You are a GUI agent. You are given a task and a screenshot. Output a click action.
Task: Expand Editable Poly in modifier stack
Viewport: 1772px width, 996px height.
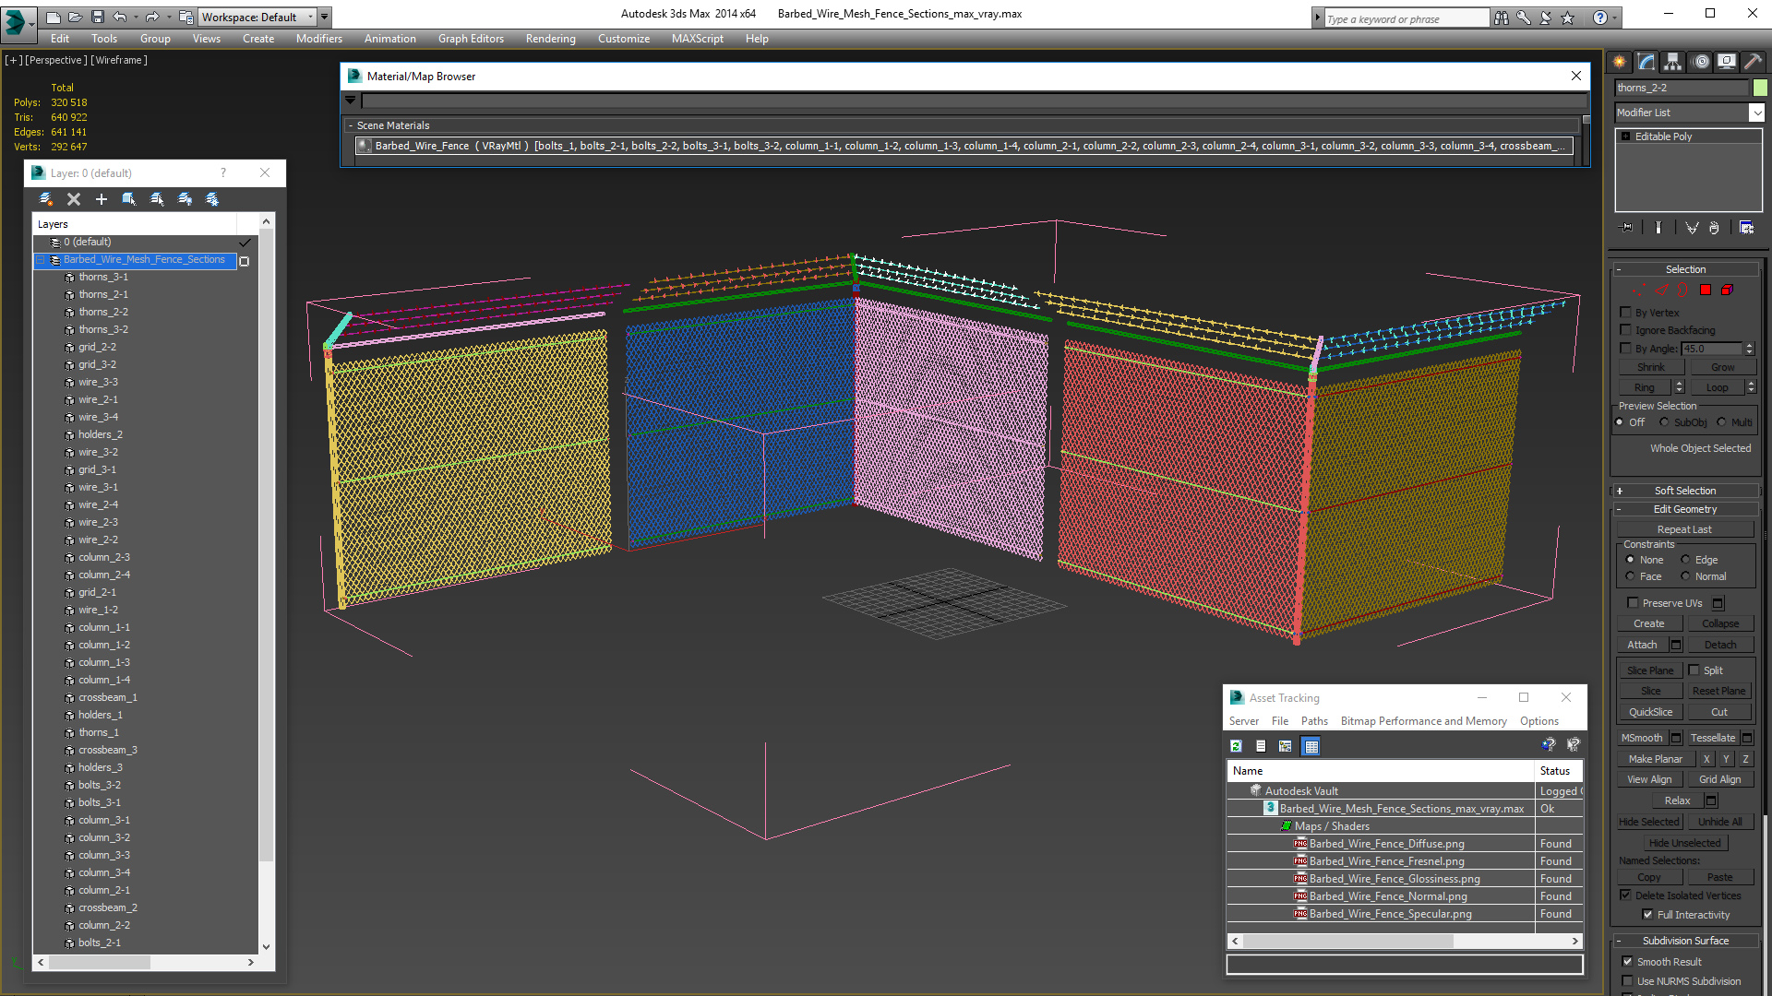[x=1626, y=136]
